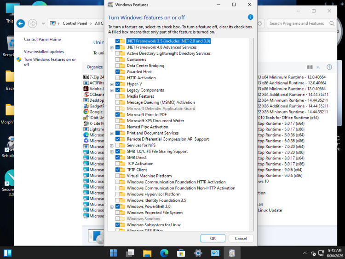Viewport: 345px width, 259px height.
Task: Open the widgets icon at taskbar left
Action: (8, 253)
